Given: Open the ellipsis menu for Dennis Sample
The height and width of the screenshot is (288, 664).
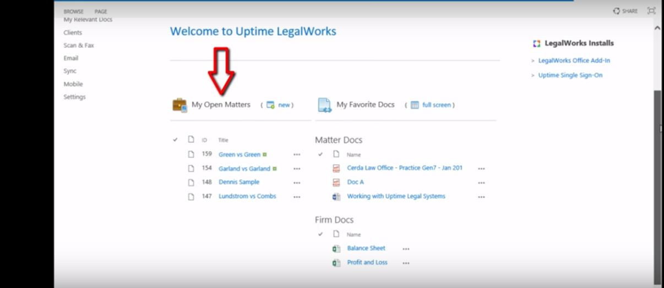Looking at the screenshot, I should (297, 183).
